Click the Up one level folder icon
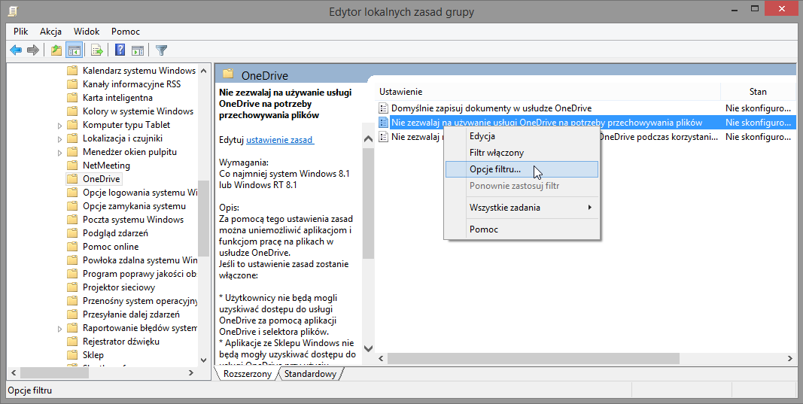803x404 pixels. (56, 50)
